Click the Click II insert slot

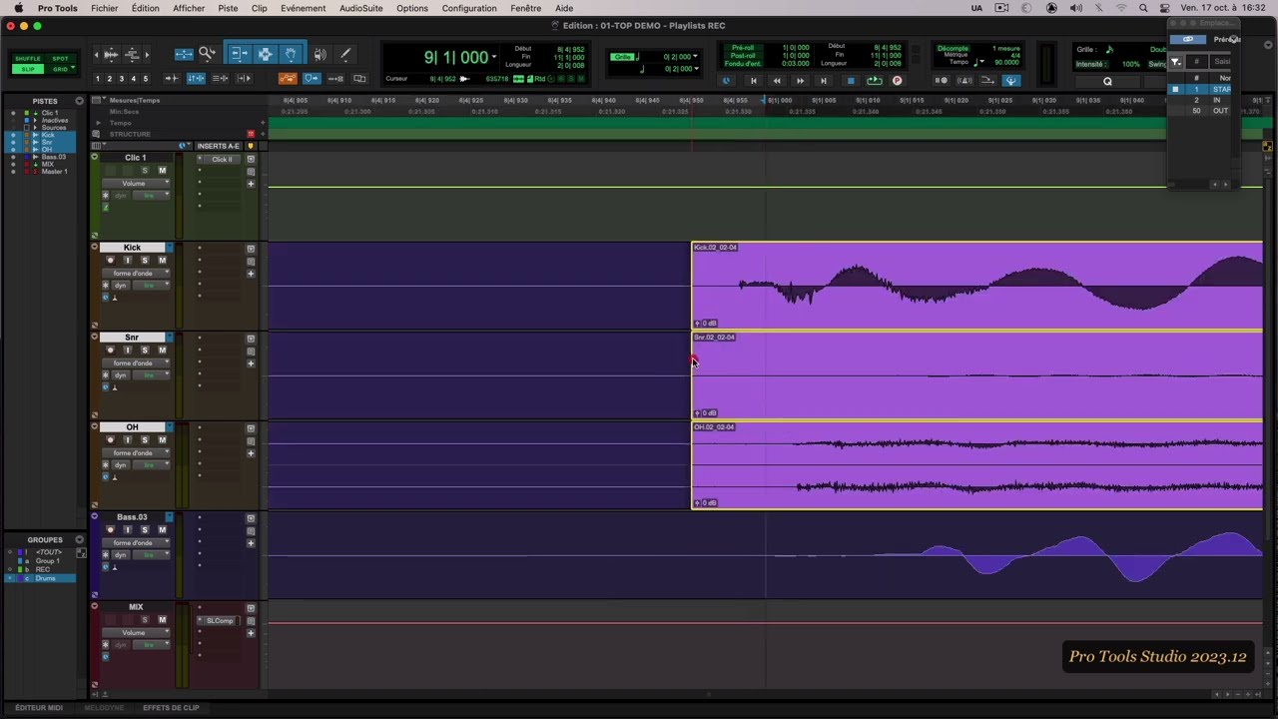tap(221, 160)
